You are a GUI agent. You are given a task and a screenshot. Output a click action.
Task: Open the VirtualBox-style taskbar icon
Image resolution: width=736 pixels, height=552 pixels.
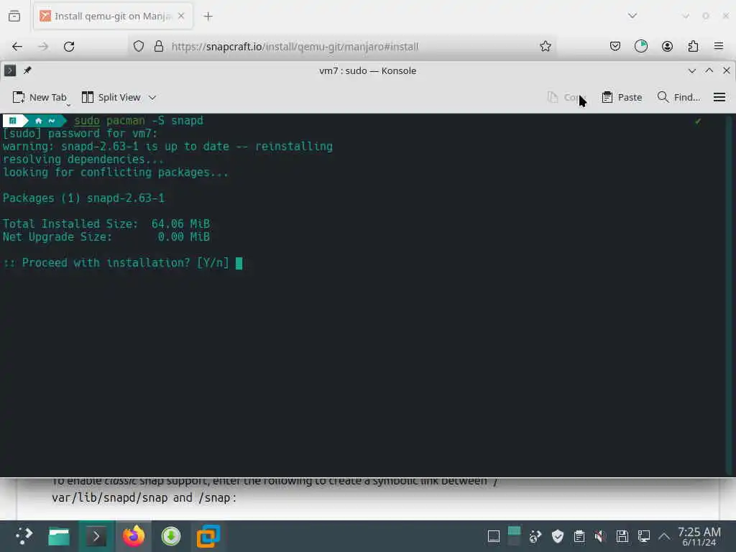pyautogui.click(x=208, y=536)
